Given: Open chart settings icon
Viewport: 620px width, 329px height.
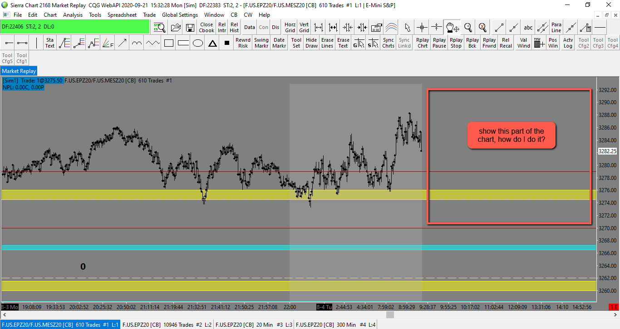Looking at the screenshot, I should [x=376, y=27].
